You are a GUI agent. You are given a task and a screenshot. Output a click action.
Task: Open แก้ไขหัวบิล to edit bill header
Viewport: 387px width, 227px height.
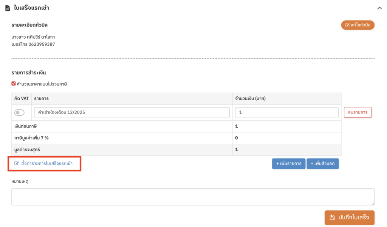point(358,25)
